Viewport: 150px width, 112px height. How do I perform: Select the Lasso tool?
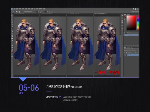pos(12,19)
